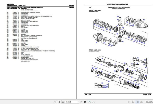
Task: Click the differential exploded diagram
Action: tap(121, 31)
